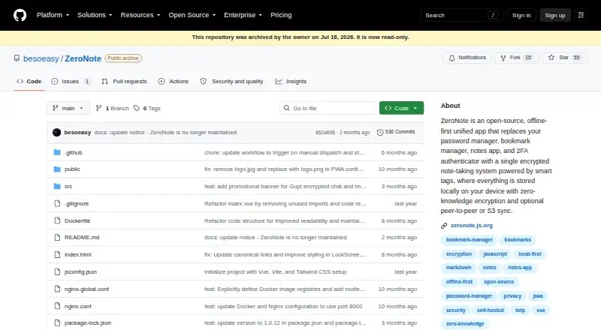
Task: View the 536 Commits history
Action: tap(396, 132)
